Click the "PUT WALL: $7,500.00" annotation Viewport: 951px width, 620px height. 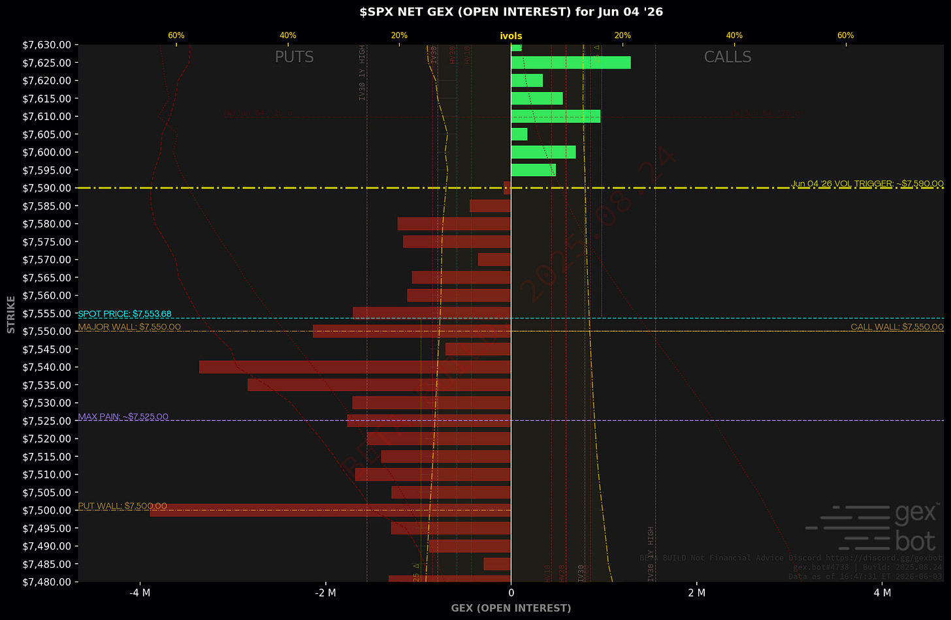122,506
